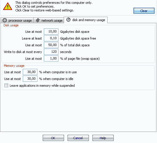Click the network usage arrows icon
Image resolution: width=157 pixels, height=143 pixels.
pos(38,20)
